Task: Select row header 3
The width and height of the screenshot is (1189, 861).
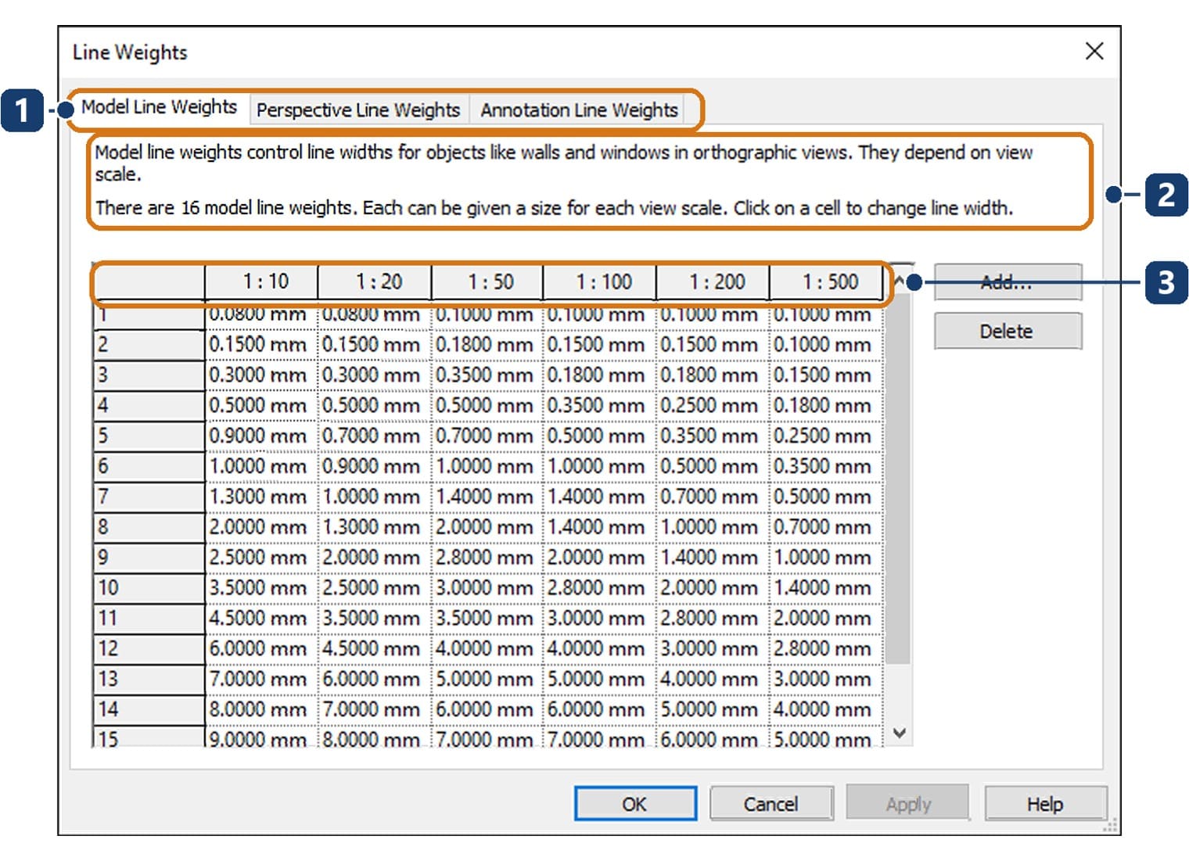Action: click(x=149, y=375)
